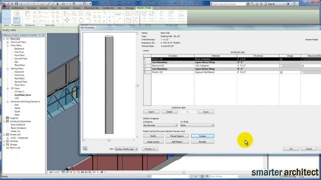The width and height of the screenshot is (321, 180).
Task: Click the Split Region button
Action: pyautogui.click(x=177, y=141)
